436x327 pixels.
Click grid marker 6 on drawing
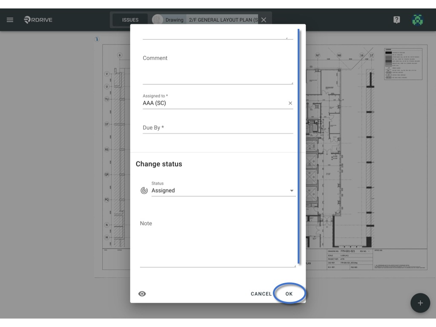coord(120,55)
